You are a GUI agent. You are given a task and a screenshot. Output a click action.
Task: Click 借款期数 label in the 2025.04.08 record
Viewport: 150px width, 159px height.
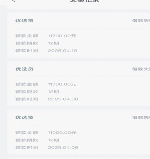(x=27, y=92)
